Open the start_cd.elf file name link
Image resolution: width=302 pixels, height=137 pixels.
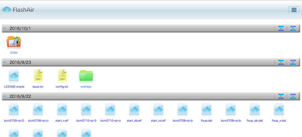(x=158, y=121)
